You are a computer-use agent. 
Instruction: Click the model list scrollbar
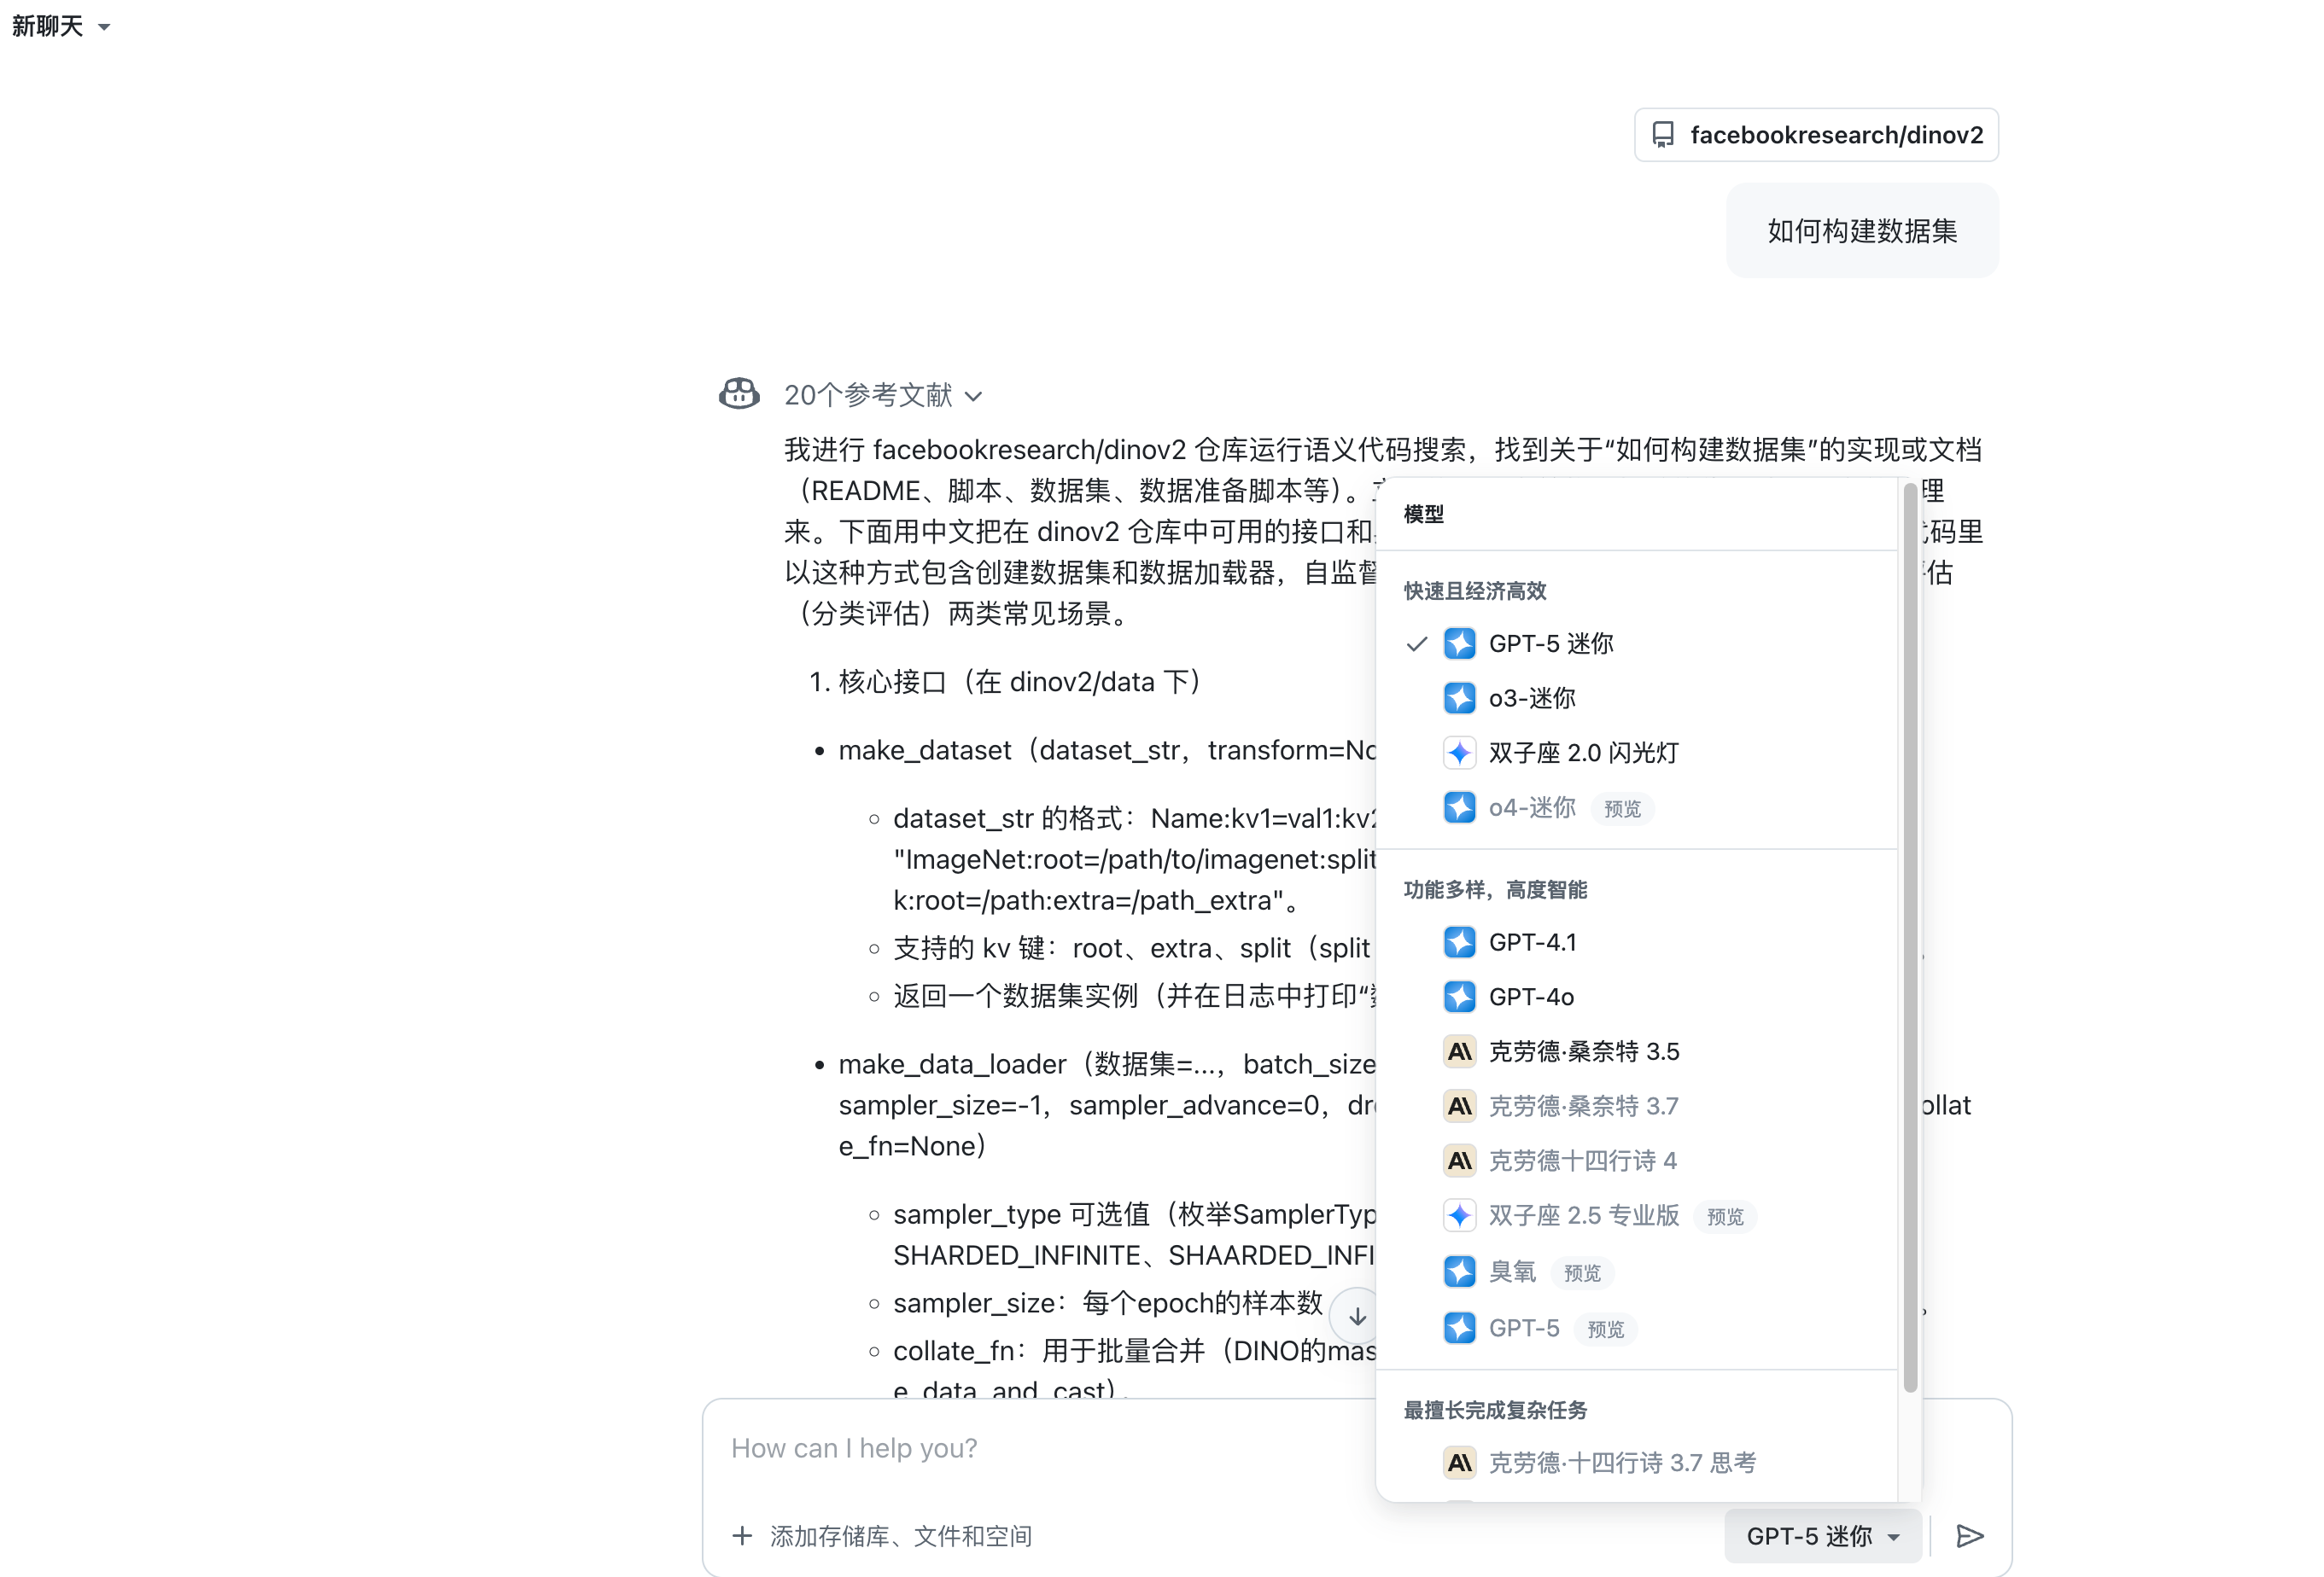point(1911,940)
